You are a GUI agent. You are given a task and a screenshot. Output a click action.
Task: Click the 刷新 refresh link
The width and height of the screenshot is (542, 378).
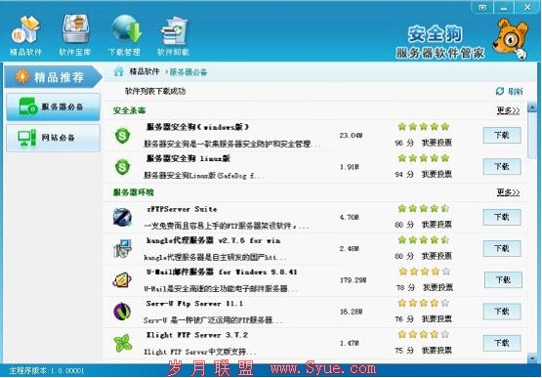[515, 91]
